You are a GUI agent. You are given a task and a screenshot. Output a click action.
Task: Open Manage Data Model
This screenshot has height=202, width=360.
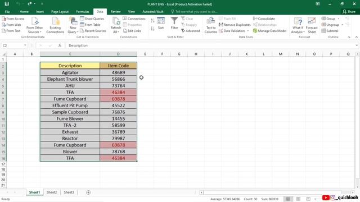(x=270, y=31)
